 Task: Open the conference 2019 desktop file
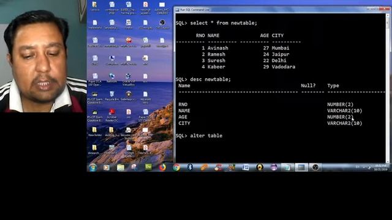111,8
